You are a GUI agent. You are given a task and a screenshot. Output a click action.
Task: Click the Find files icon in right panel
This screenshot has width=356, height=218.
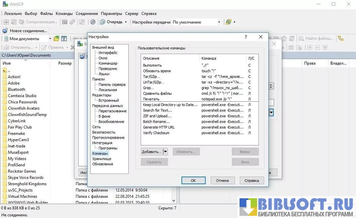(302, 39)
